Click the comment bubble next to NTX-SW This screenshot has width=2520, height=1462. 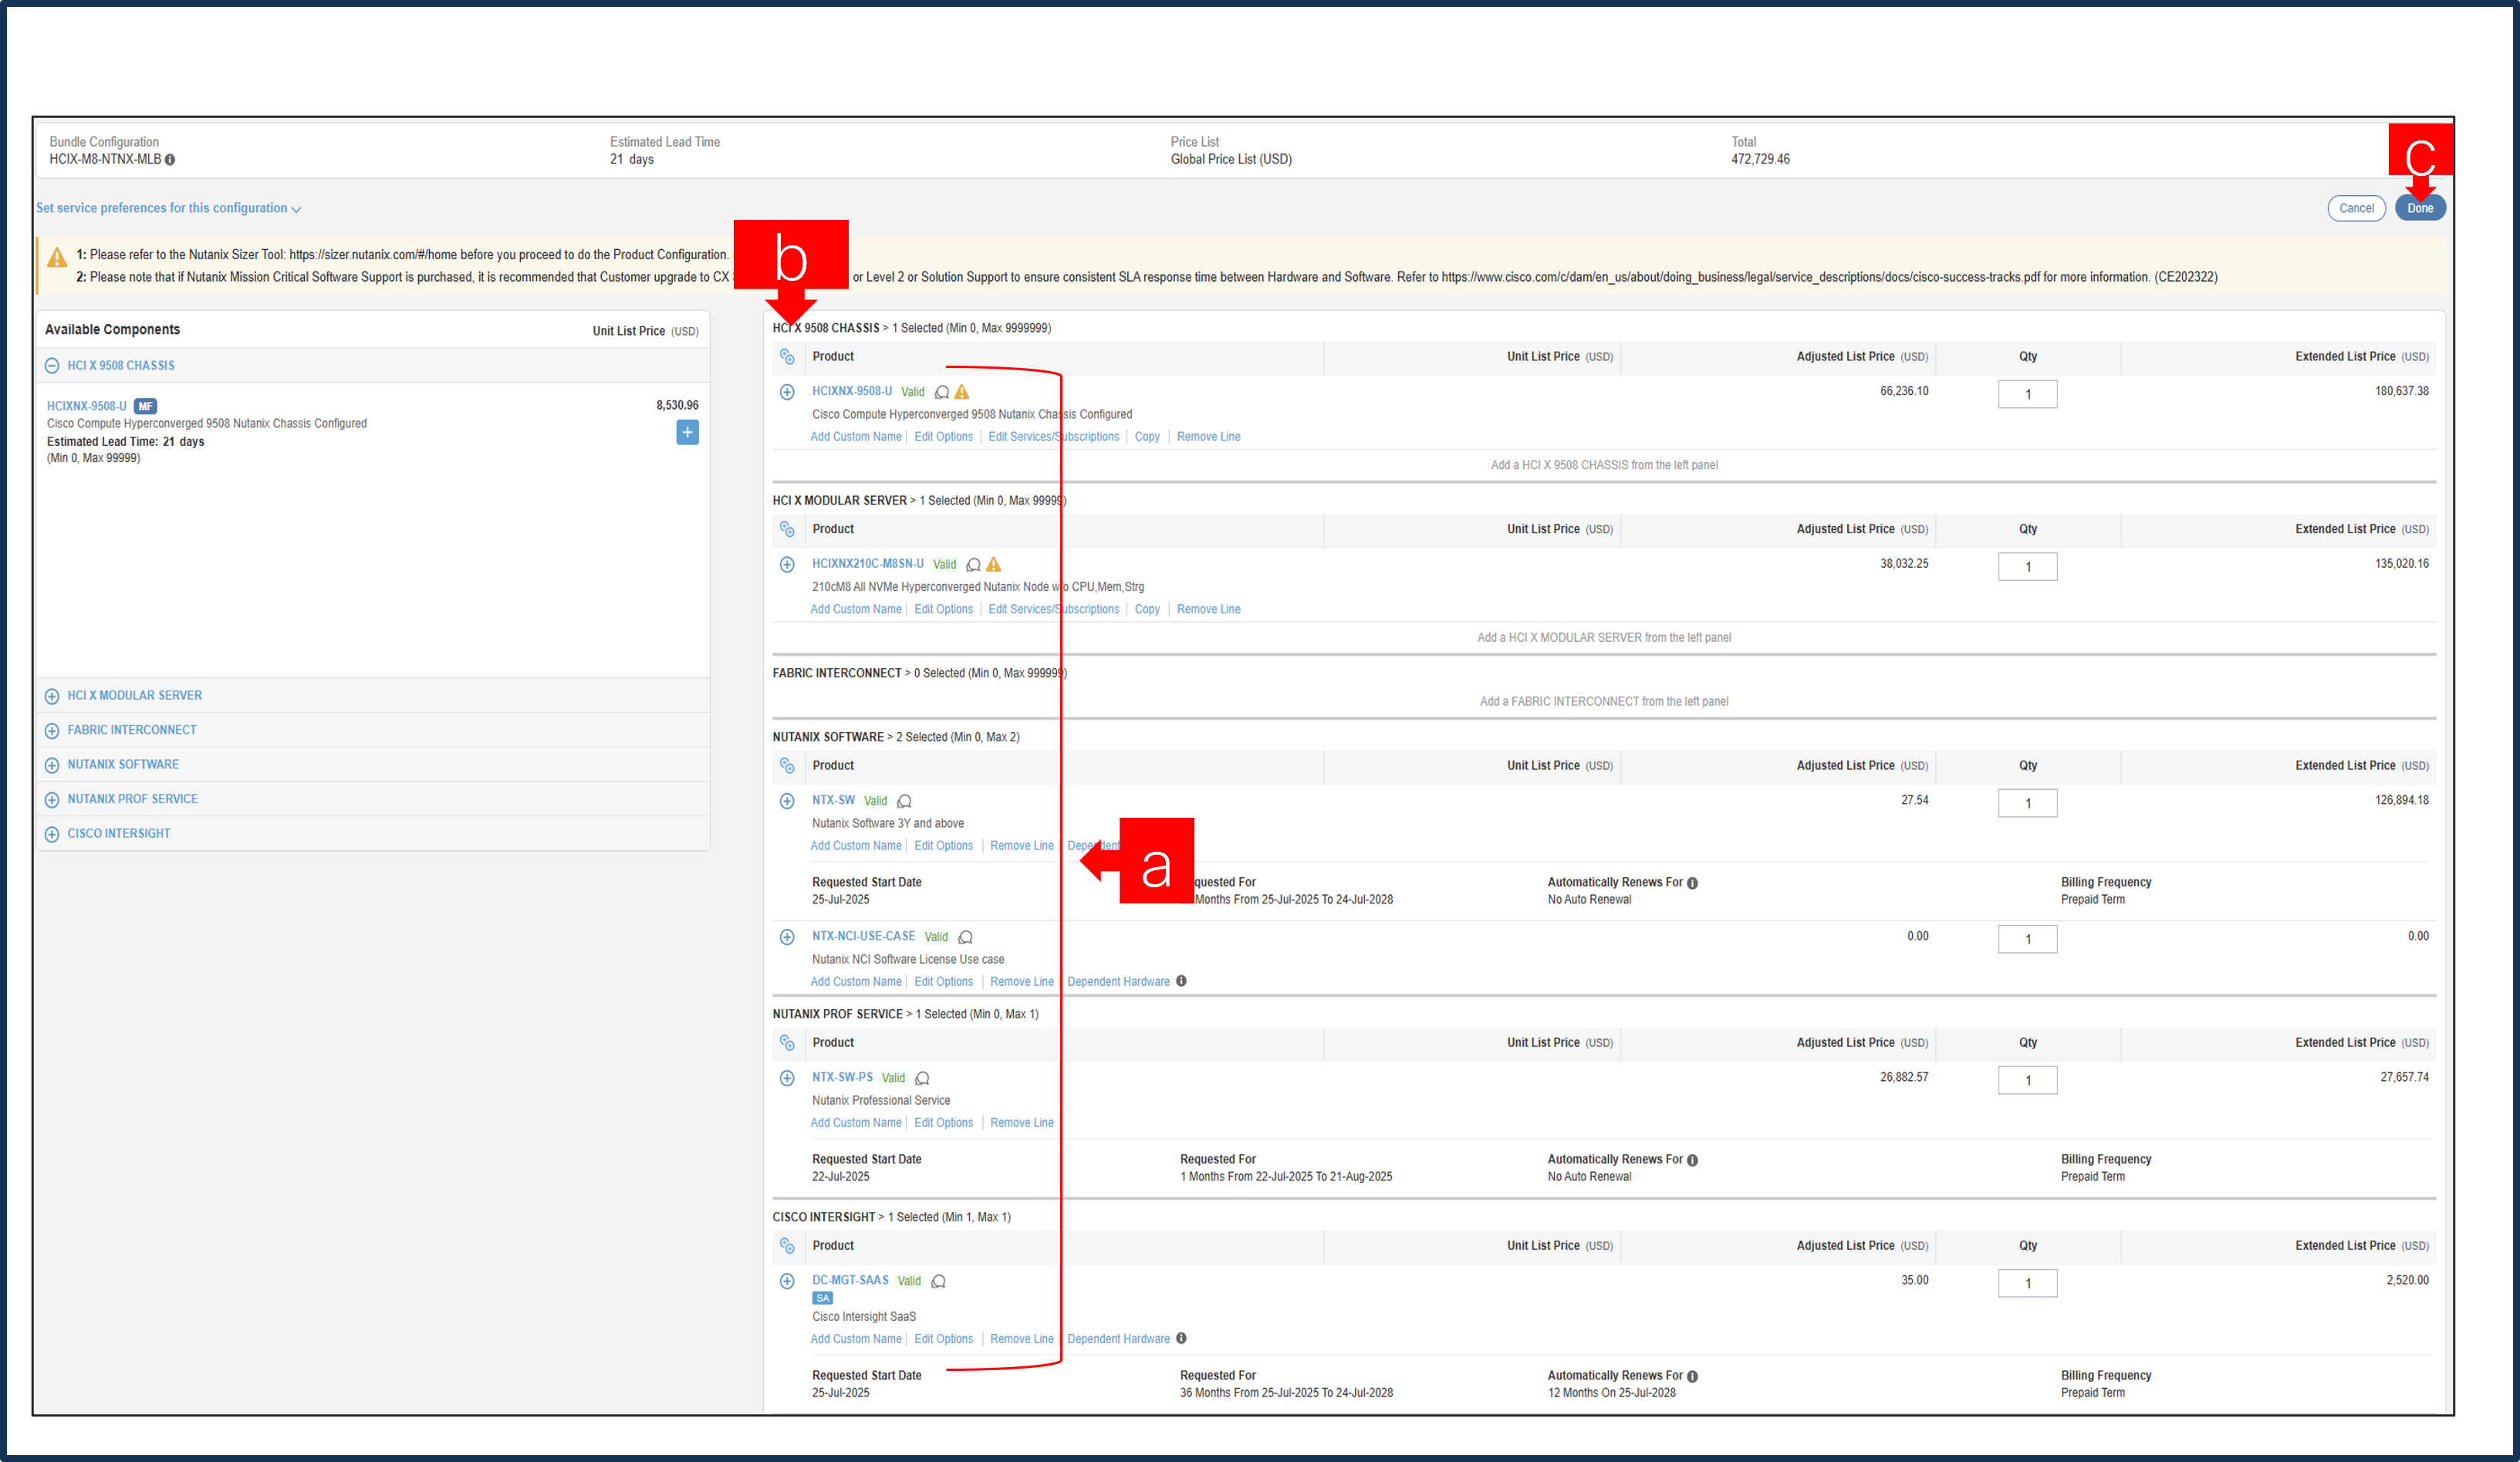(x=905, y=801)
